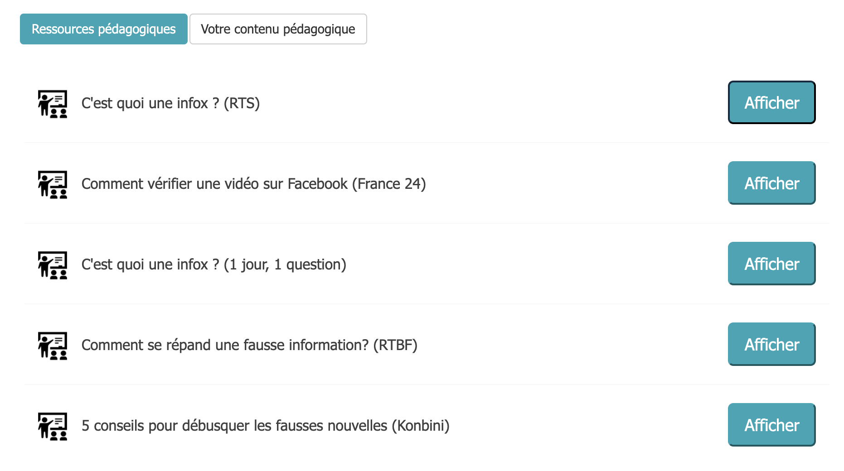The height and width of the screenshot is (471, 844).
Task: Select the classroom icon for 1 jour, 1 question
Action: click(x=53, y=265)
